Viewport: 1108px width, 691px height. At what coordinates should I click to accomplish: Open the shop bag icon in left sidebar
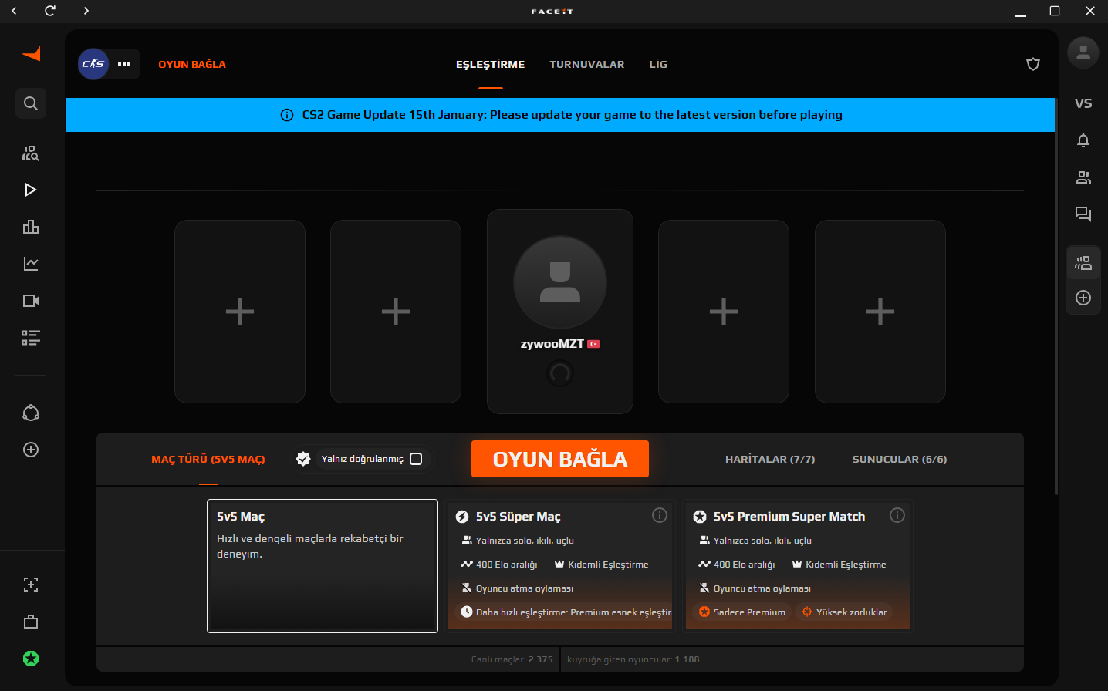point(31,622)
